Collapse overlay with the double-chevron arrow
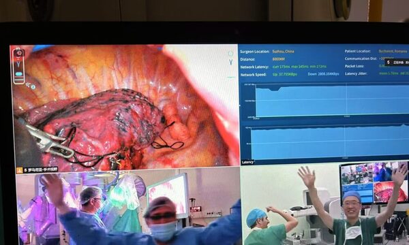 [x=28, y=84]
